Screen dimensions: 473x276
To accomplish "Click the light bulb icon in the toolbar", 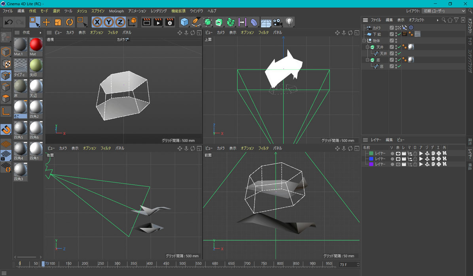I will 289,23.
